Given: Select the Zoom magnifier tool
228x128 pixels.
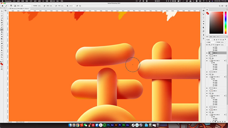Looking at the screenshot, I should pyautogui.click(x=2, y=57).
